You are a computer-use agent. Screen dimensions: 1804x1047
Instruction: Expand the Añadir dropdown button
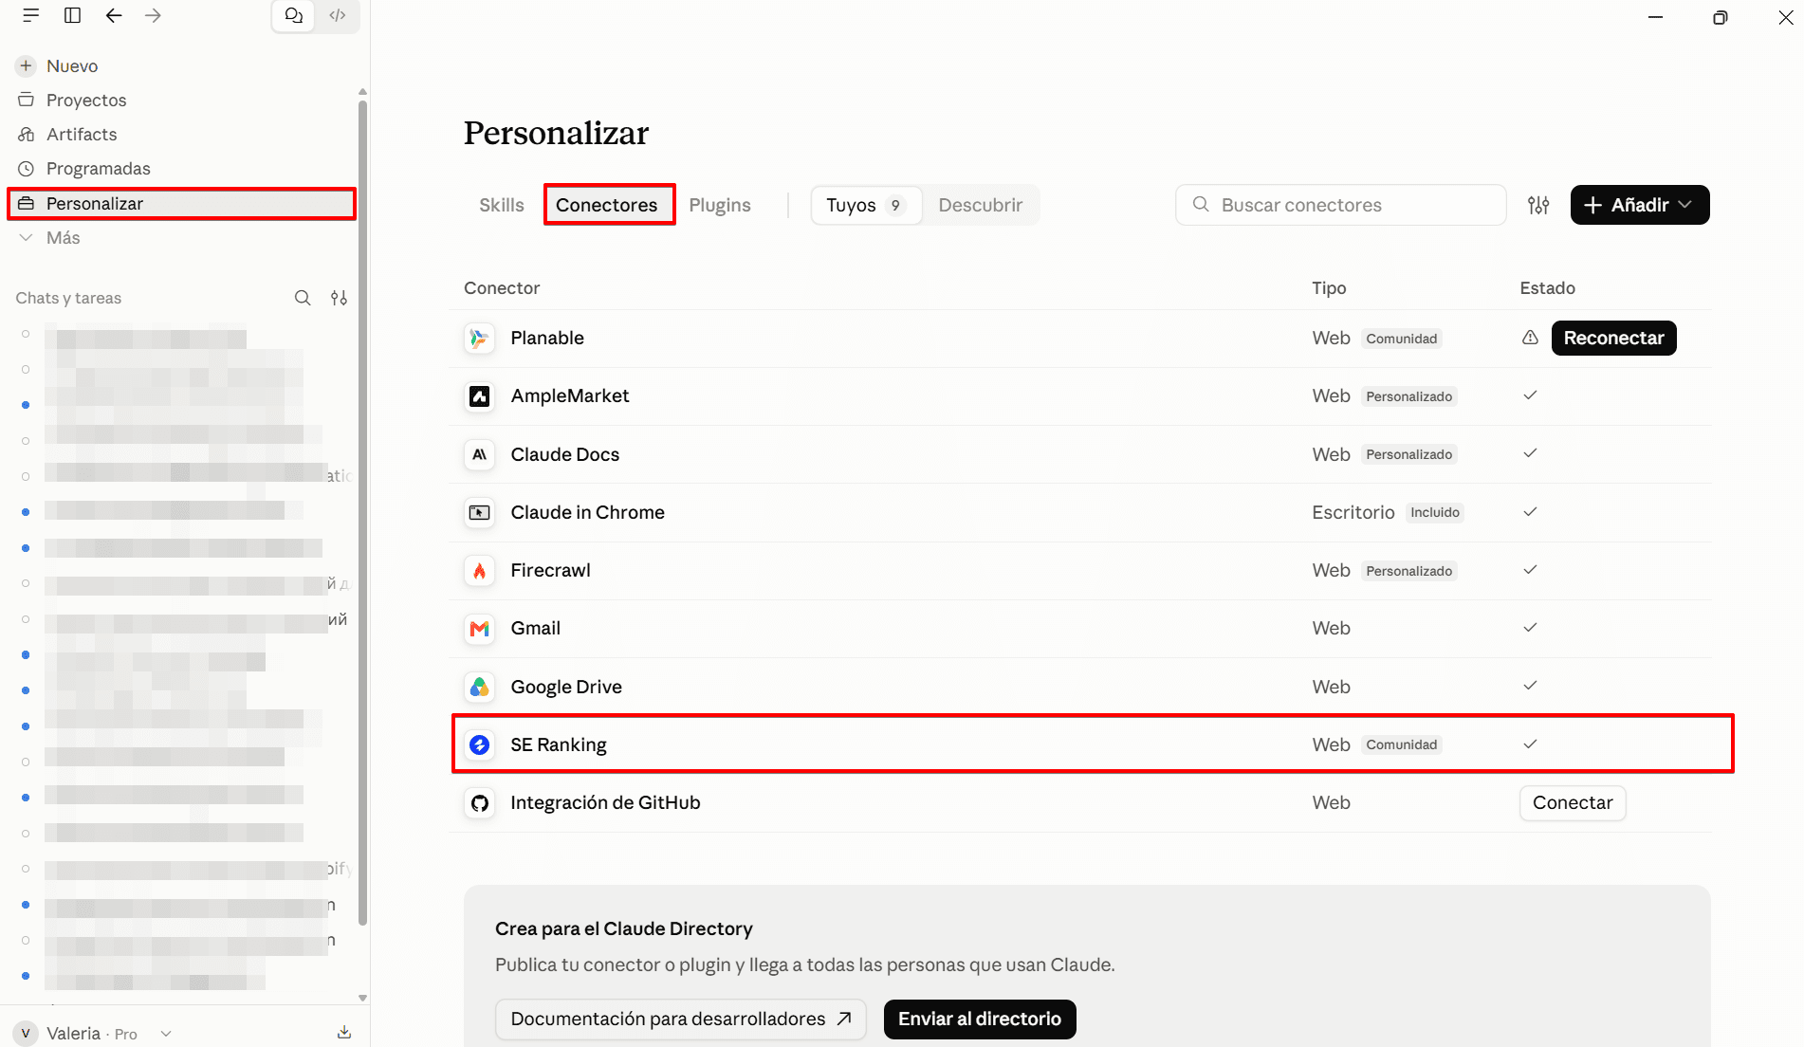click(x=1640, y=205)
